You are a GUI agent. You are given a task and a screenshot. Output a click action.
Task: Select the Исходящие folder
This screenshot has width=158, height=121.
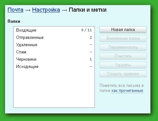pos(54,66)
